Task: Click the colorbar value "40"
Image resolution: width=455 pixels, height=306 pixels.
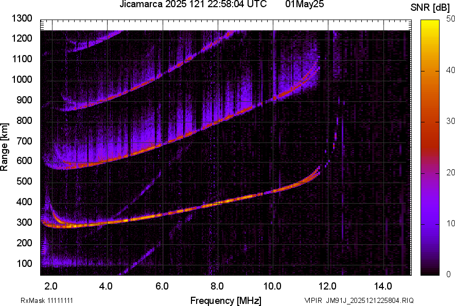Action: pos(450,70)
